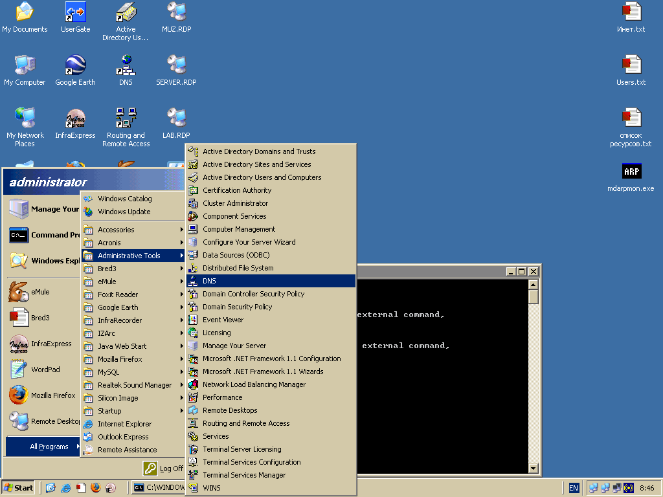Switch to the C:\WINDOWS taskbar window
The image size is (663, 497).
[x=158, y=488]
